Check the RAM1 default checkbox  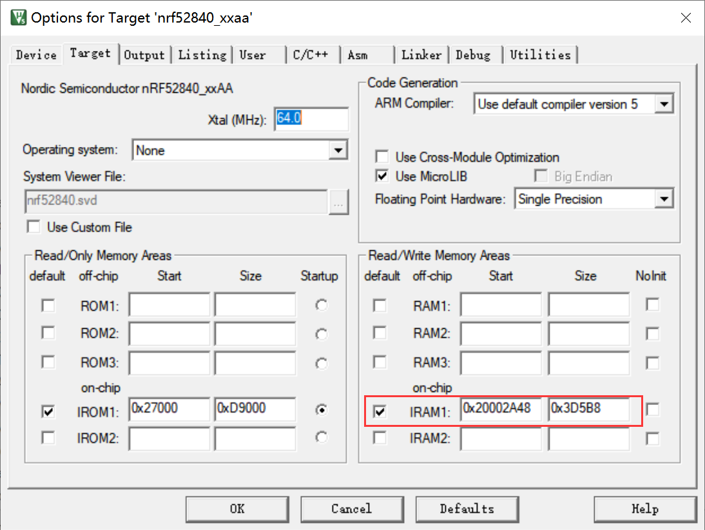(x=380, y=306)
